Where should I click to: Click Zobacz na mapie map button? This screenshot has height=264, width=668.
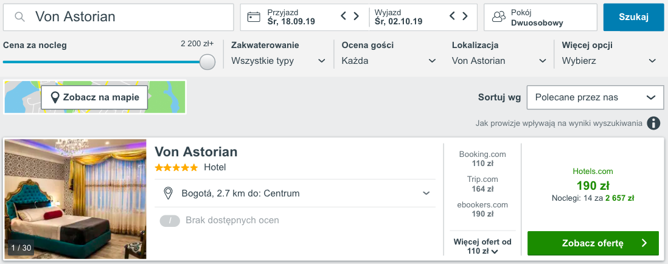click(94, 97)
